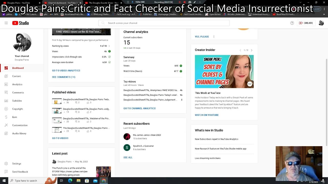The image size is (328, 184).
Task: Click Send feedback icon in sidebar
Action: (6, 172)
